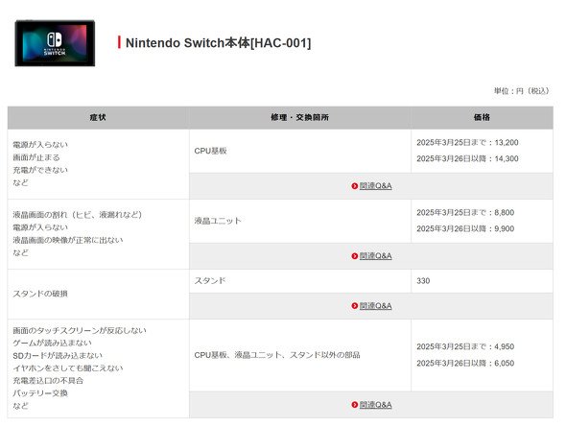Select the CPU基板 cell
Image resolution: width=566 pixels, height=427 pixels.
point(300,151)
